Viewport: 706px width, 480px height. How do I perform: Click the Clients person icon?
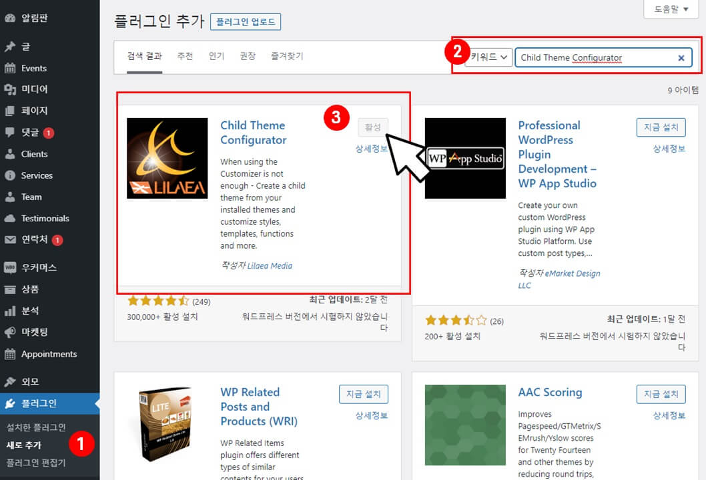tap(10, 154)
